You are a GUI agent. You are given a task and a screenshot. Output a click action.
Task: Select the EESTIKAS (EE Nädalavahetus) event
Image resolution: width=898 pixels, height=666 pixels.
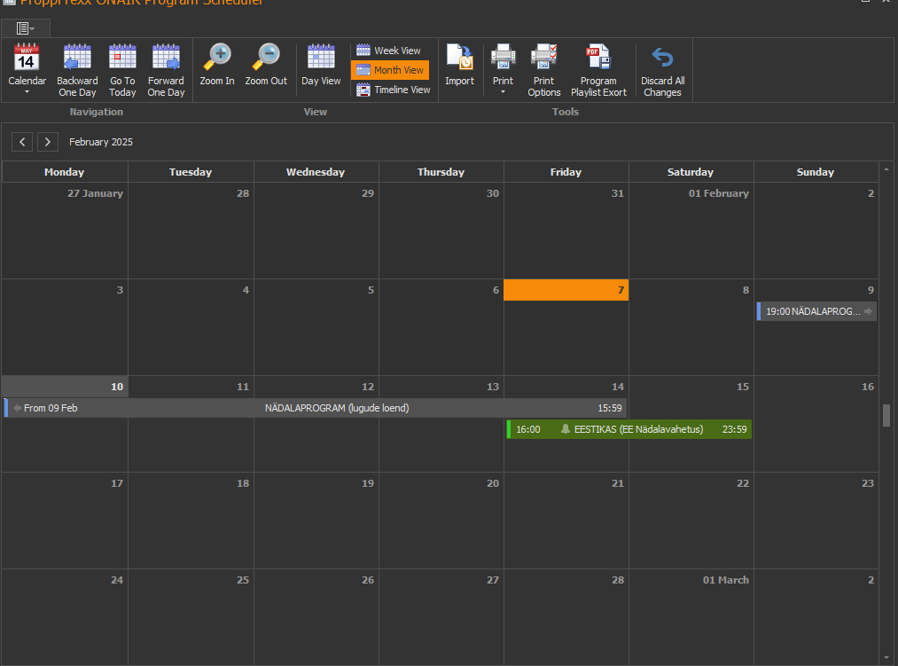(x=629, y=429)
